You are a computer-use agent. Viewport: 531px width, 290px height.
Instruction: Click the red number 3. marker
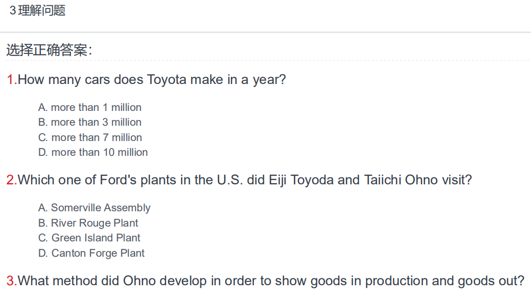[12, 281]
